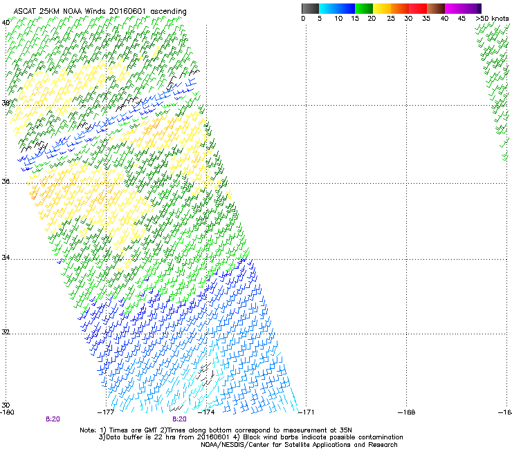The image size is (512, 449).
Task: Click the purple '8:20' time nearest '-174' label
Action: [180, 419]
